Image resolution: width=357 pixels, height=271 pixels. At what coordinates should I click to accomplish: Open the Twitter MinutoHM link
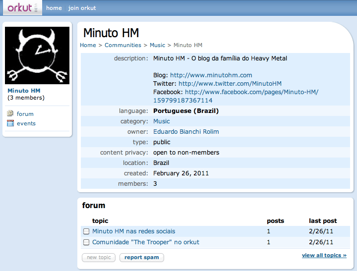click(x=230, y=84)
